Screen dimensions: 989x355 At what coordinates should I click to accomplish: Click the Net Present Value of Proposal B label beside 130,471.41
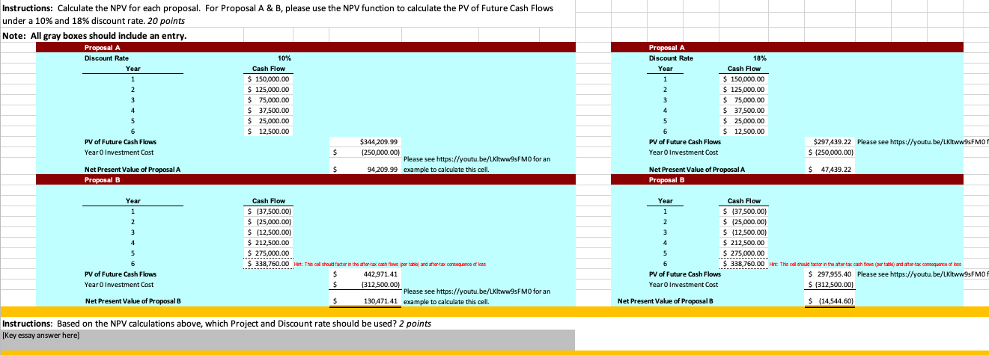tap(133, 302)
